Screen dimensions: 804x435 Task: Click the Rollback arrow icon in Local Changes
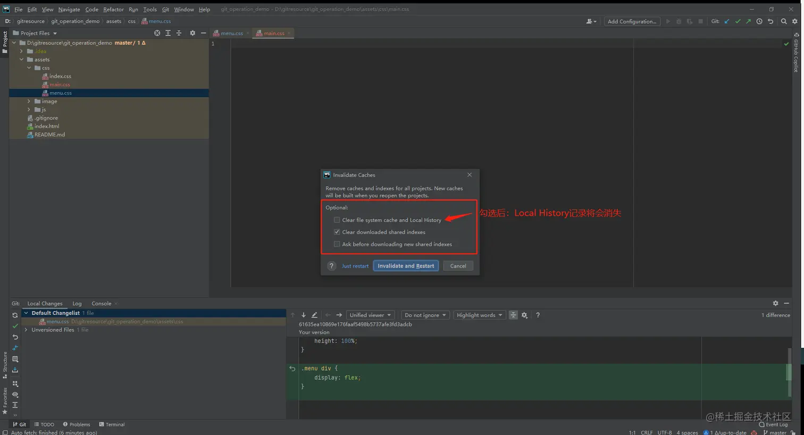coord(15,337)
